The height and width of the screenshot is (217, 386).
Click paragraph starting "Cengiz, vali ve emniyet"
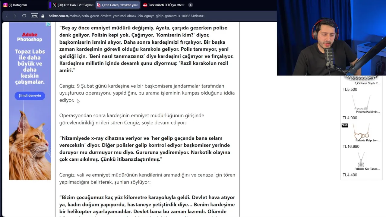click(x=147, y=178)
